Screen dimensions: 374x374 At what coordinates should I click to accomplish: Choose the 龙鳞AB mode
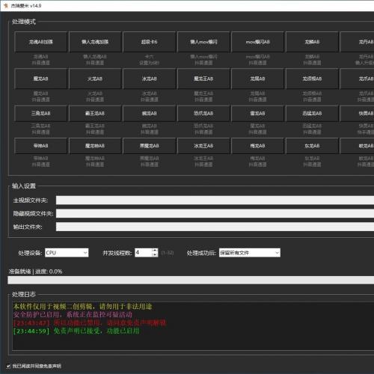click(x=312, y=42)
